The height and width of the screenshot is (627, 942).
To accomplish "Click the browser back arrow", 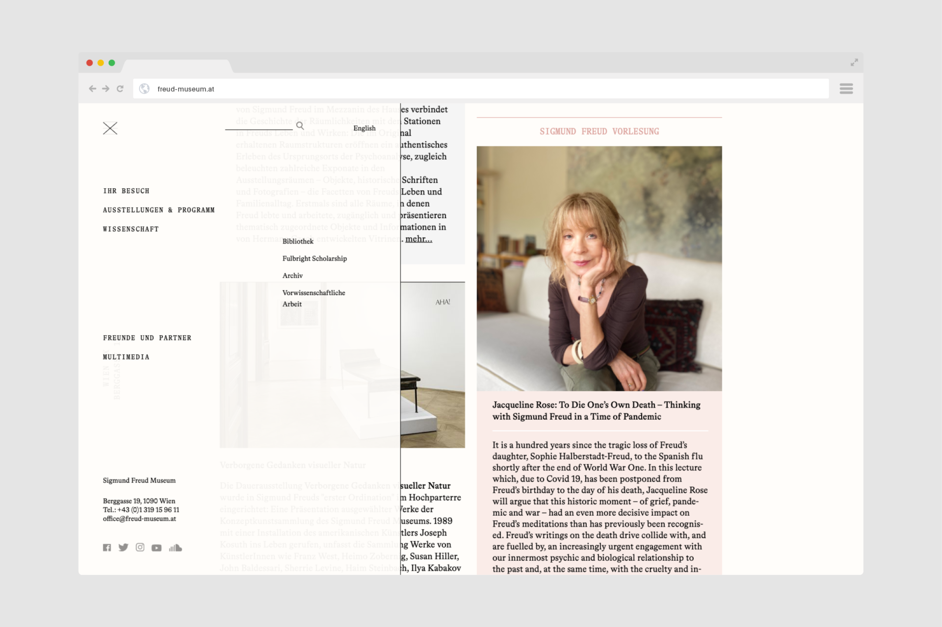I will [92, 89].
